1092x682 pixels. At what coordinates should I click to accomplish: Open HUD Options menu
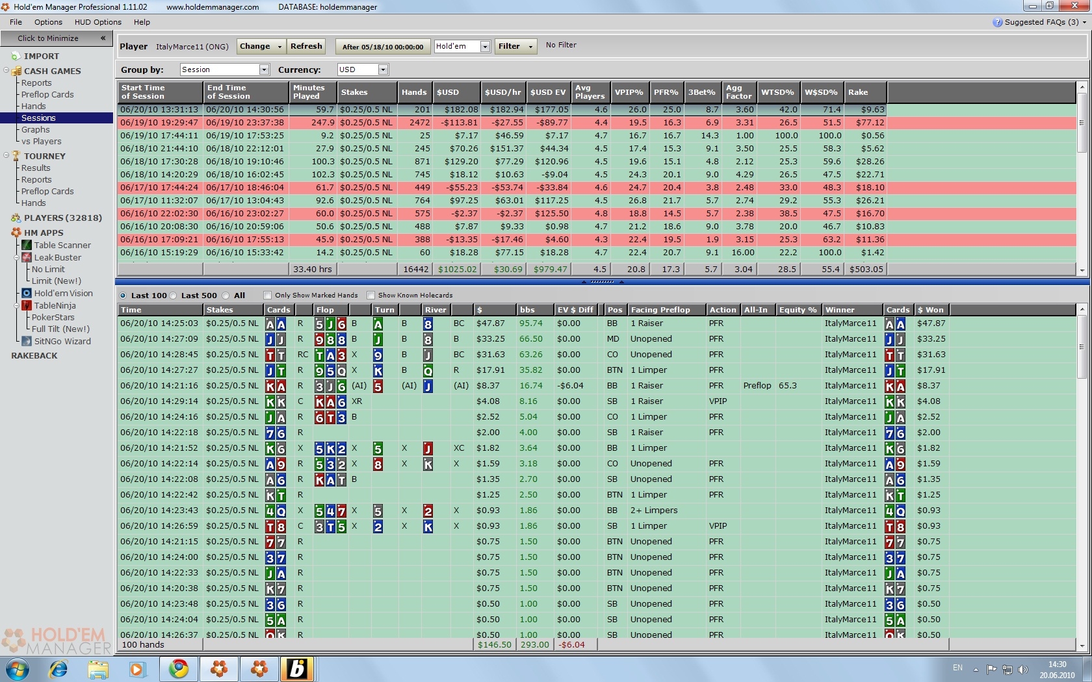click(x=97, y=22)
